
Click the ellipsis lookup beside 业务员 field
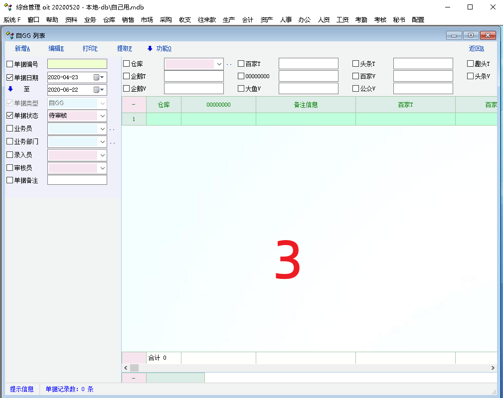coord(112,129)
